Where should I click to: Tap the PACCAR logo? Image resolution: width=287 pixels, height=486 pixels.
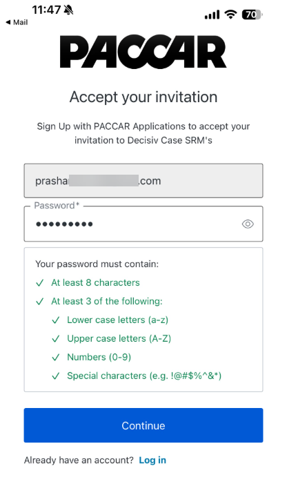click(143, 52)
